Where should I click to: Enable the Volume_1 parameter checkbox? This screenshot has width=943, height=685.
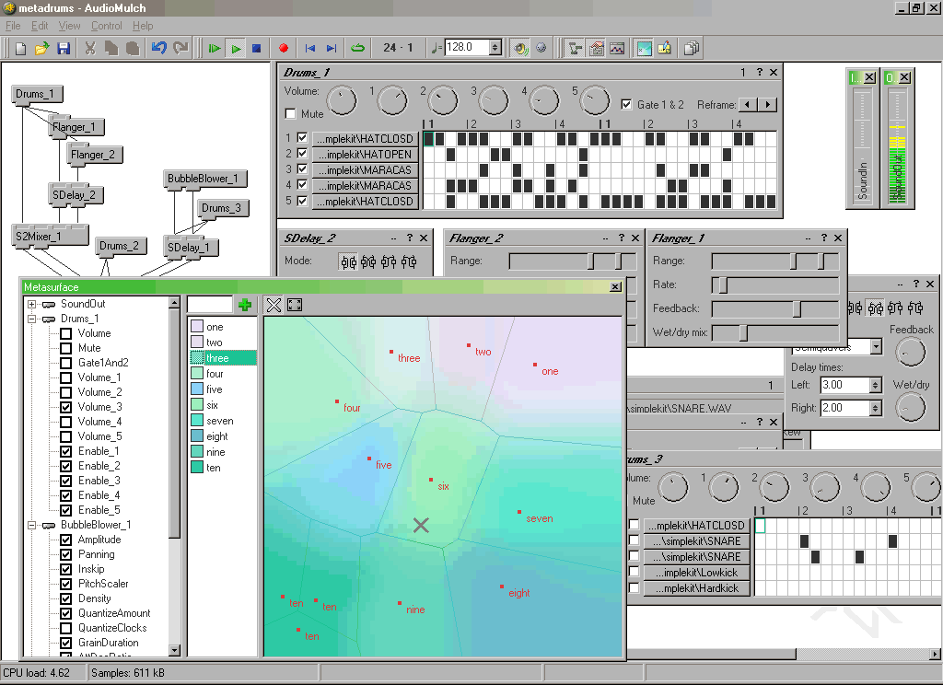click(64, 377)
